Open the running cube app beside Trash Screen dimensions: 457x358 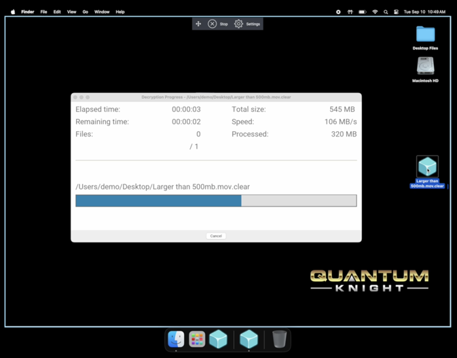click(249, 339)
